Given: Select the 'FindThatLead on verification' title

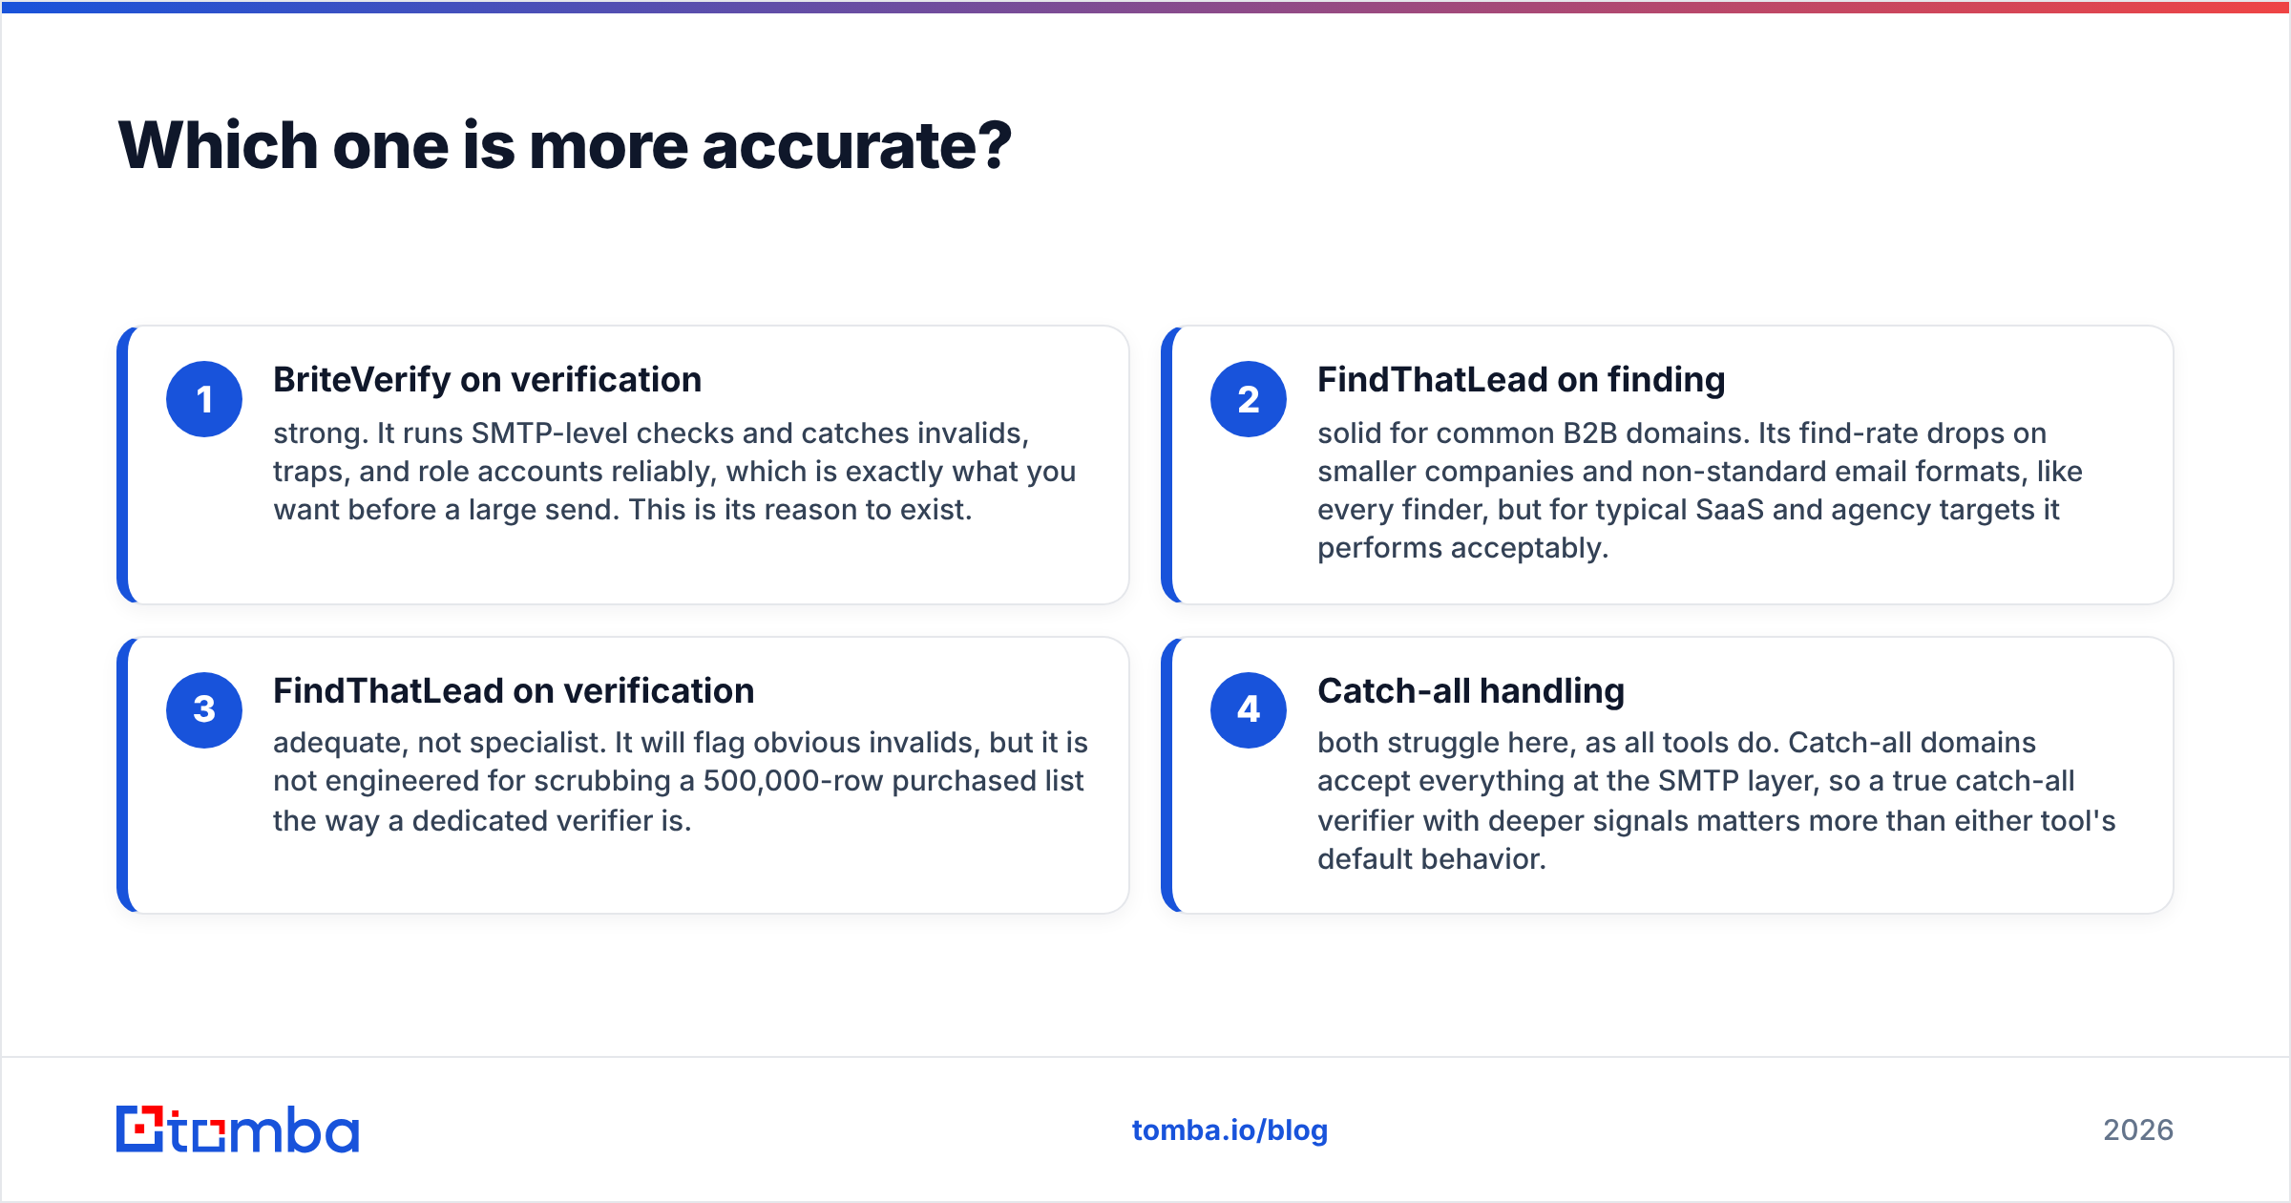Looking at the screenshot, I should [x=514, y=690].
